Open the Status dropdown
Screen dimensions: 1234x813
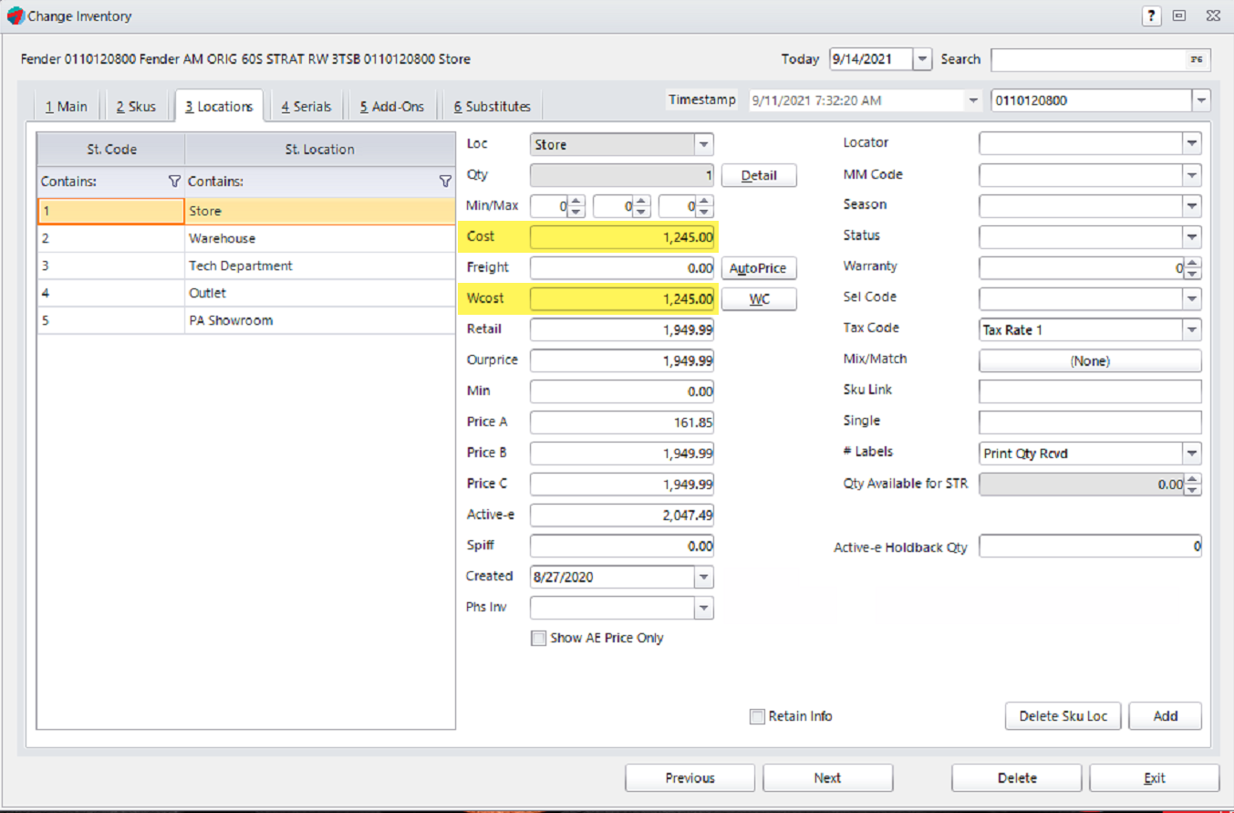tap(1192, 236)
